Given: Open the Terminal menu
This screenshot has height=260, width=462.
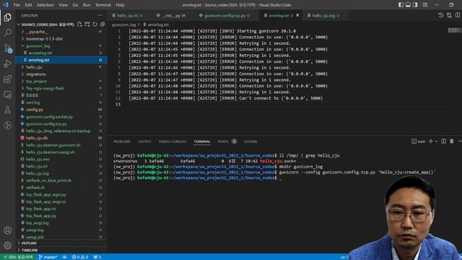Looking at the screenshot, I should coord(103,5).
